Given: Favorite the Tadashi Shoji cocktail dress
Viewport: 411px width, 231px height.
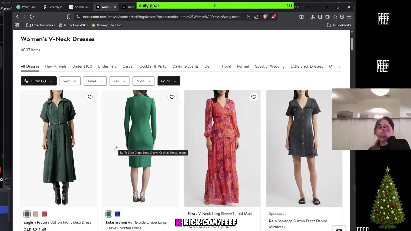Looking at the screenshot, I should [172, 97].
